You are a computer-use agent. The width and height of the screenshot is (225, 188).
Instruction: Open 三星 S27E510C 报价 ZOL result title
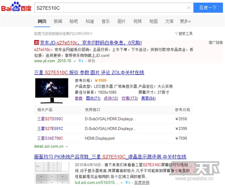pyautogui.click(x=89, y=73)
